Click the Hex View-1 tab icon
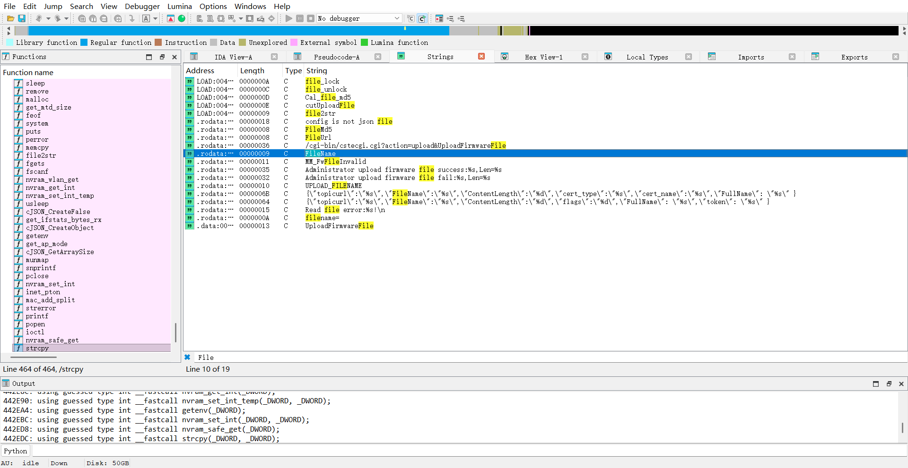The image size is (908, 468). click(x=505, y=57)
